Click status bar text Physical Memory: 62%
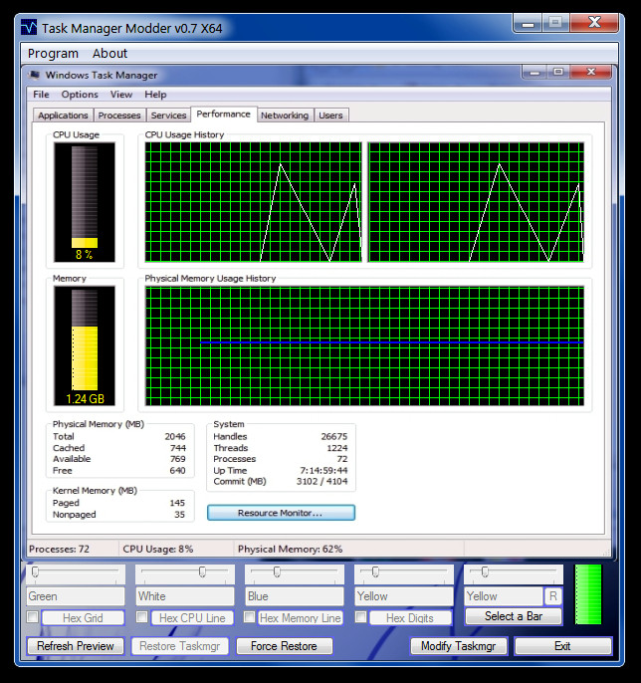The height and width of the screenshot is (683, 641). (290, 549)
